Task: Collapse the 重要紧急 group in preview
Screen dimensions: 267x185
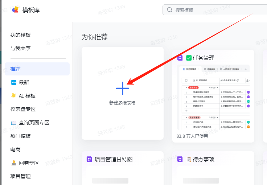Action: 186,88
